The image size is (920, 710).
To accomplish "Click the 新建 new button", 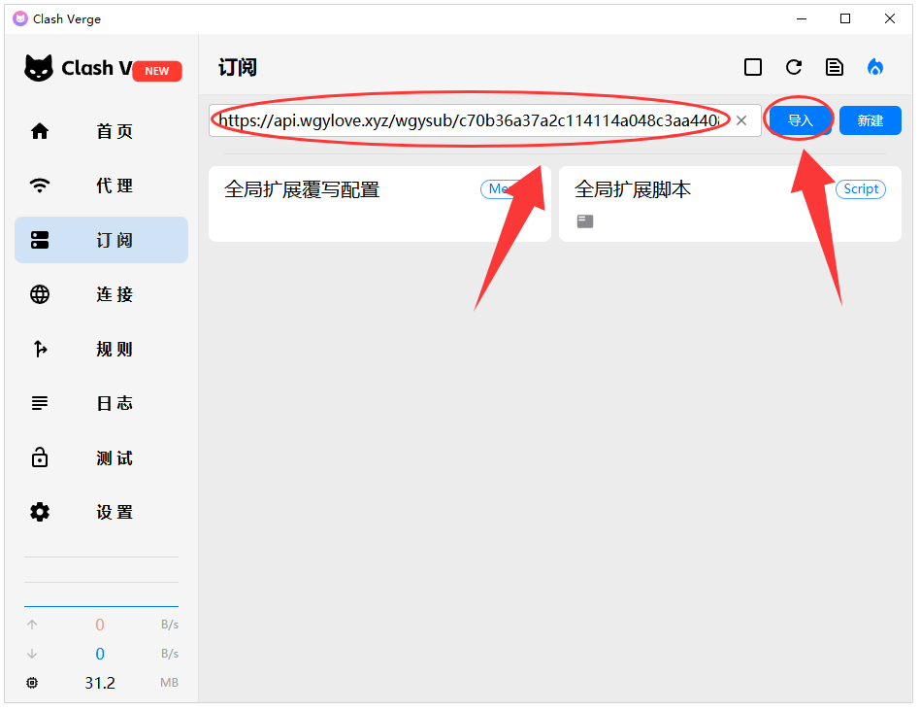I will point(871,120).
